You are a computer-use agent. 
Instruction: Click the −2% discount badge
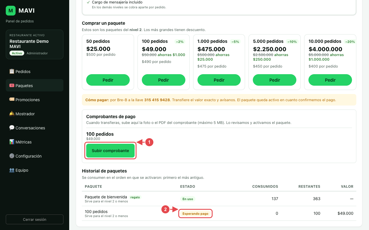179,42
